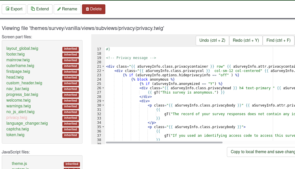Collapse code fold at line 26
Screen dimensions: 295x169
coord(103,88)
